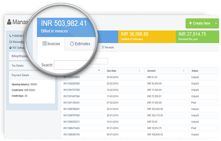Click due date 24-02-2014

(x=112, y=77)
